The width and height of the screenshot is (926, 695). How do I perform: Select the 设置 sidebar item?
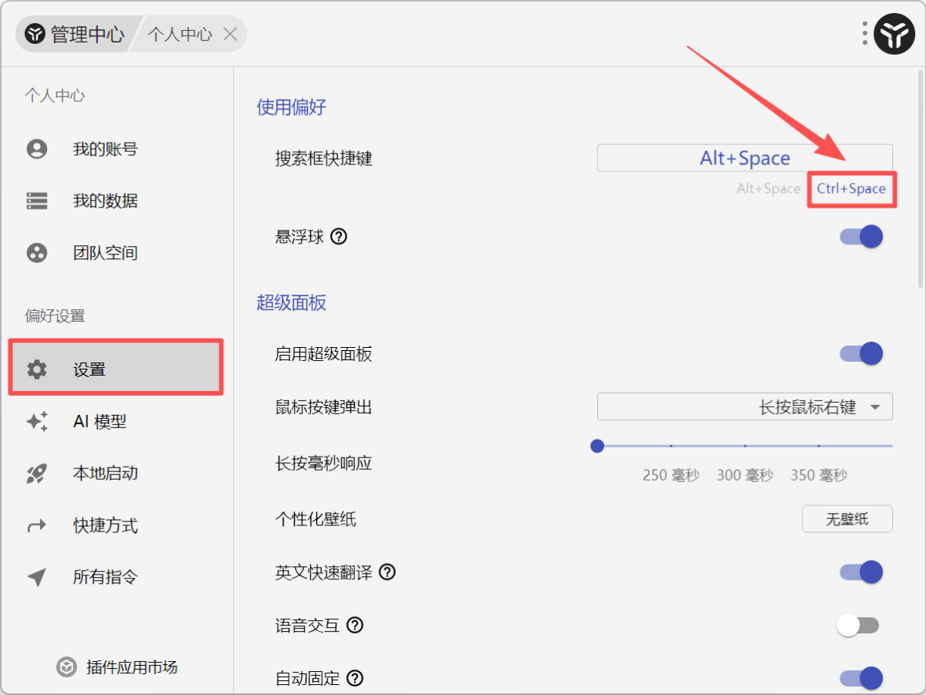tap(116, 369)
